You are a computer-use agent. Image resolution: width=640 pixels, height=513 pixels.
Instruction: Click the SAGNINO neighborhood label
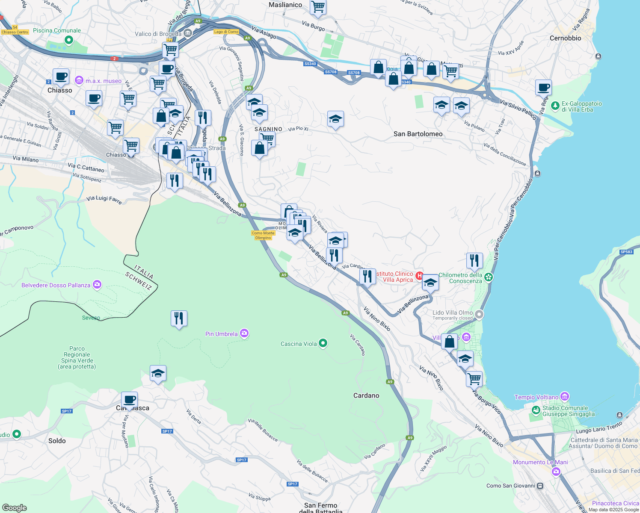268,129
